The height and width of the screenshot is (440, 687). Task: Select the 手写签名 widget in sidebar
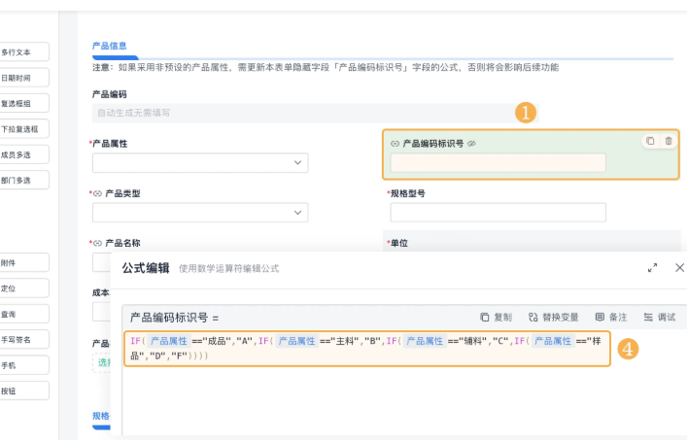coord(24,339)
